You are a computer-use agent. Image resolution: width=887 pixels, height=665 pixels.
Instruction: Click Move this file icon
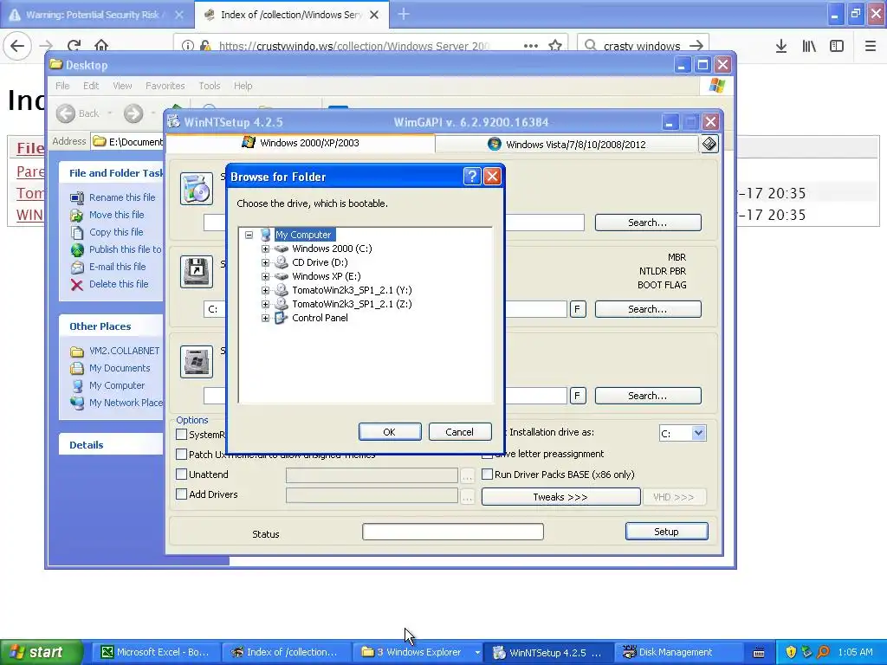pyautogui.click(x=77, y=215)
